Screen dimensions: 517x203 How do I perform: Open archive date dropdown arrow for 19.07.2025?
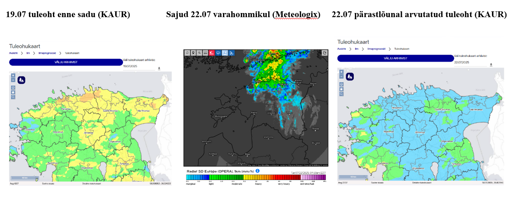click(x=159, y=68)
